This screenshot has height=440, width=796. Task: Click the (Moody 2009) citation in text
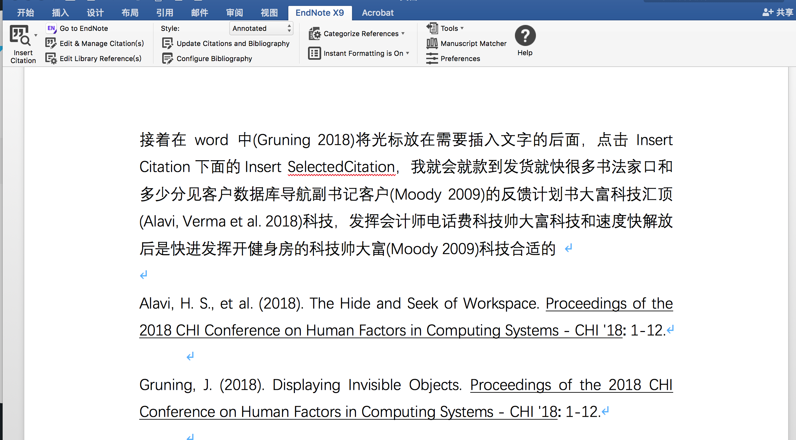coord(437,194)
